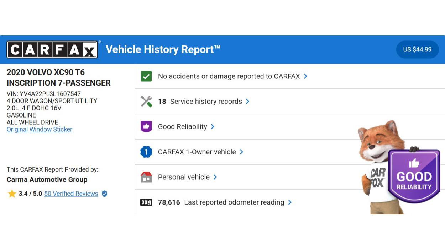The image size is (445, 250).
Task: Click the gold star rating icon
Action: click(12, 194)
